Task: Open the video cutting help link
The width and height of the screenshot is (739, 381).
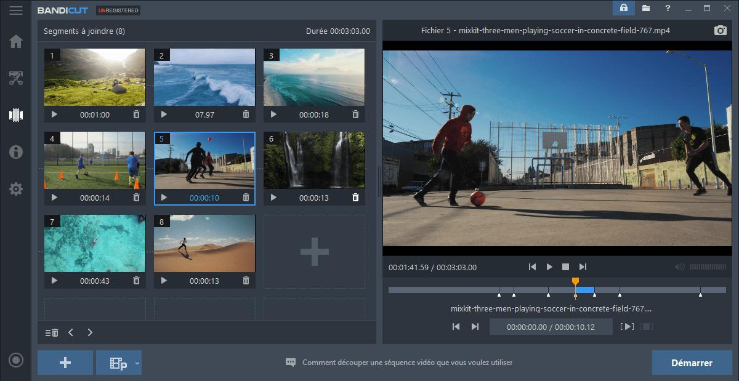Action: coord(406,363)
